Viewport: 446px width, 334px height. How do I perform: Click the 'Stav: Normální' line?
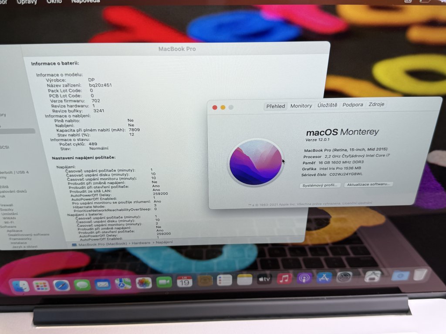(84, 149)
